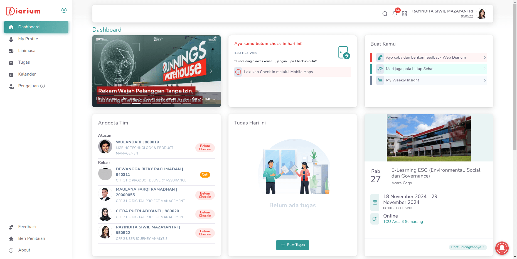Open the TCU Area 3 Semarang link
This screenshot has width=517, height=259.
(403, 221)
